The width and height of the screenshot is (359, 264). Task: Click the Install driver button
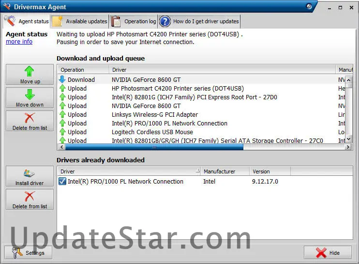(30, 176)
